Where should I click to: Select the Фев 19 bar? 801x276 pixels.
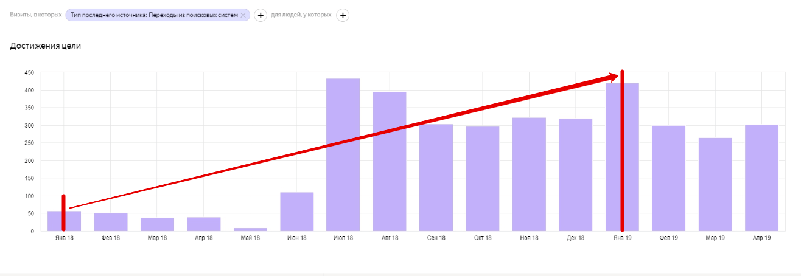tap(669, 179)
